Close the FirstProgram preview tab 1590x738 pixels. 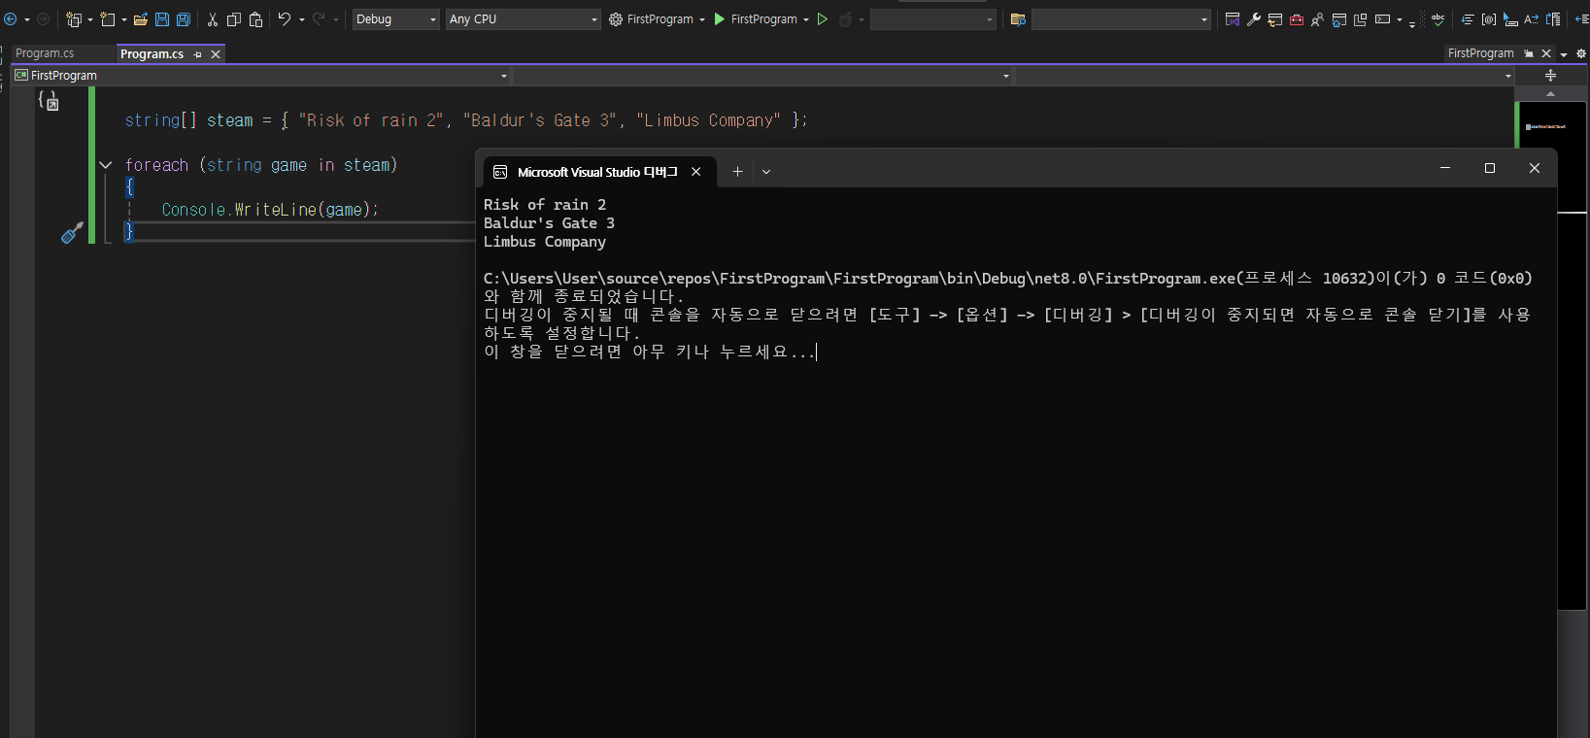click(1546, 53)
